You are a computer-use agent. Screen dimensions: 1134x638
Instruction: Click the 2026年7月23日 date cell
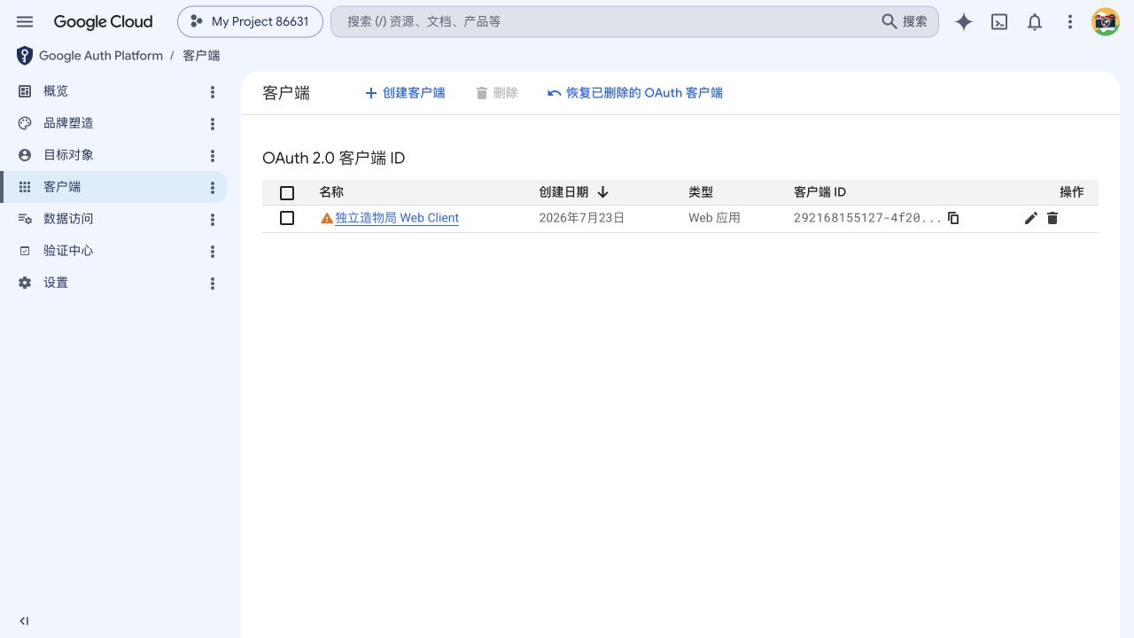[x=582, y=218]
